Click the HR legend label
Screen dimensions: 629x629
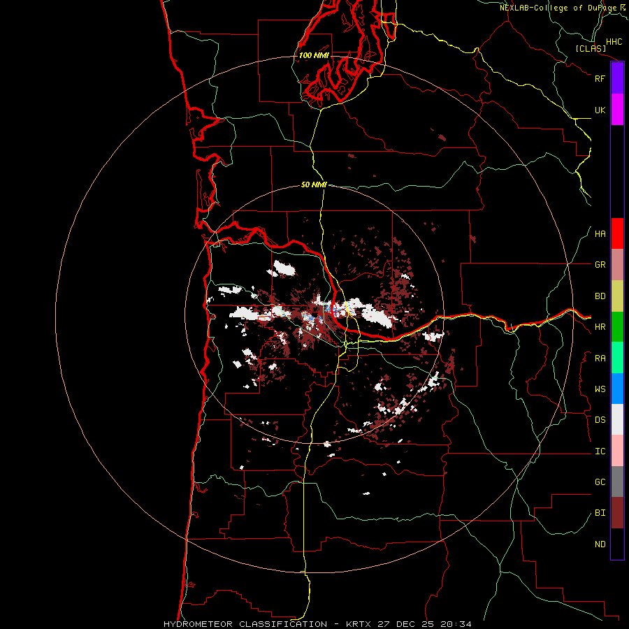tap(600, 327)
